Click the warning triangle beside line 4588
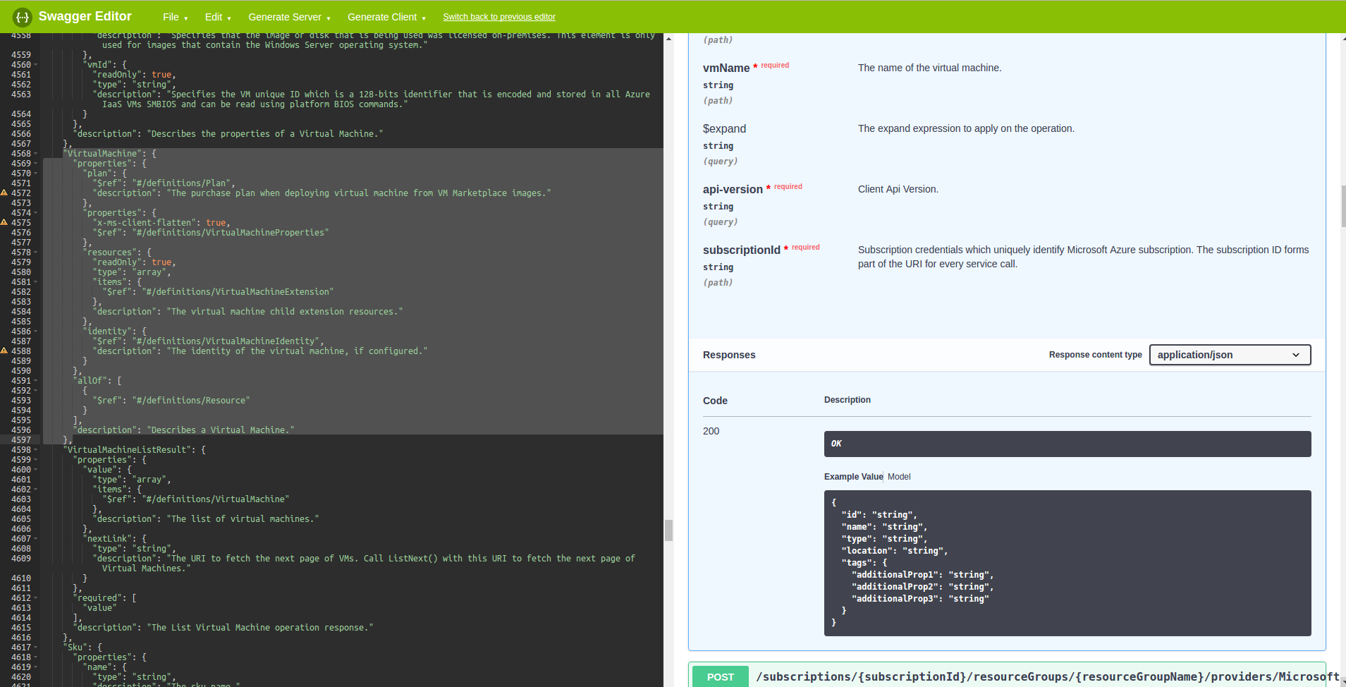 tap(5, 351)
